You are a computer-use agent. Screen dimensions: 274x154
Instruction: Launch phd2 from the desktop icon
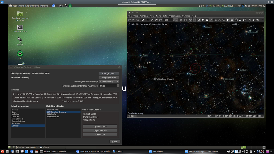[x=20, y=54]
